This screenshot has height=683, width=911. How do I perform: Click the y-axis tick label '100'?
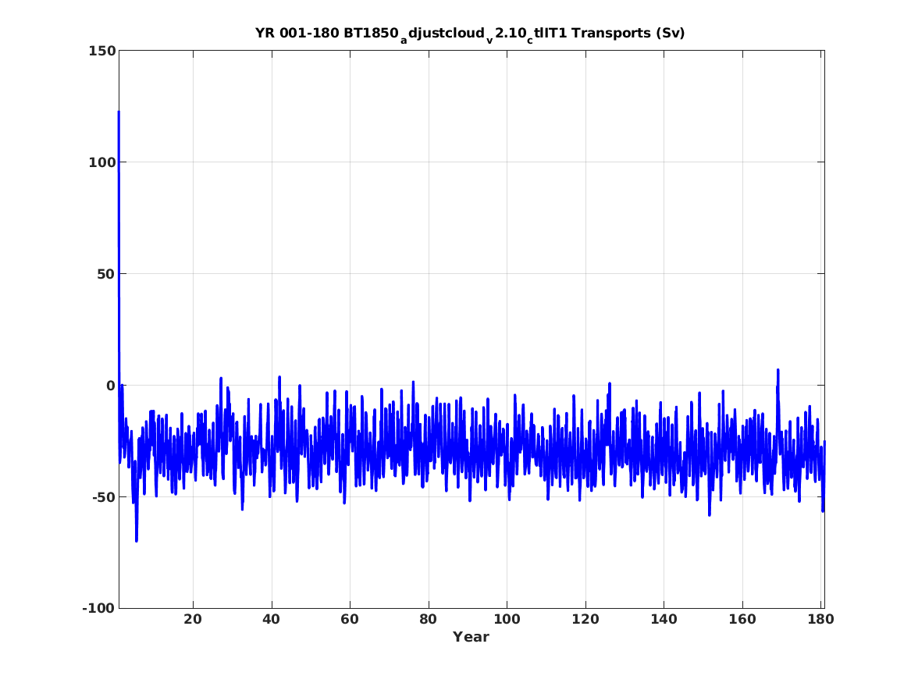102,162
